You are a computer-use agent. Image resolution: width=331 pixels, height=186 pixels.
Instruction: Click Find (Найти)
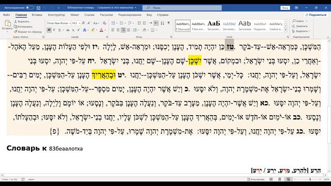click(298, 21)
